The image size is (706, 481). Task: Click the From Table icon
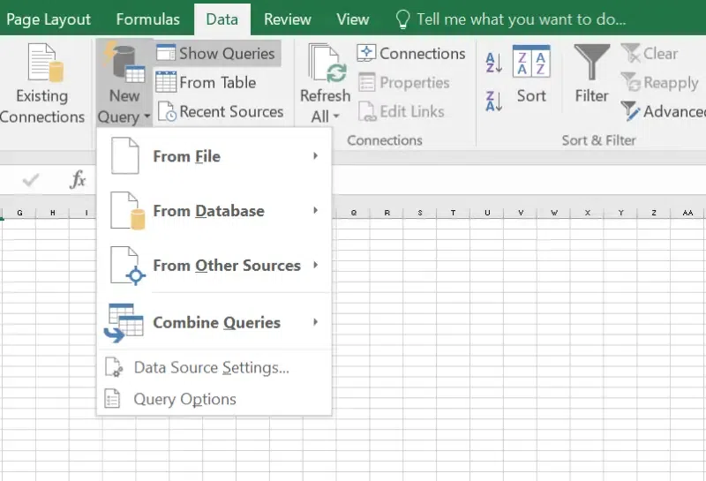[166, 82]
